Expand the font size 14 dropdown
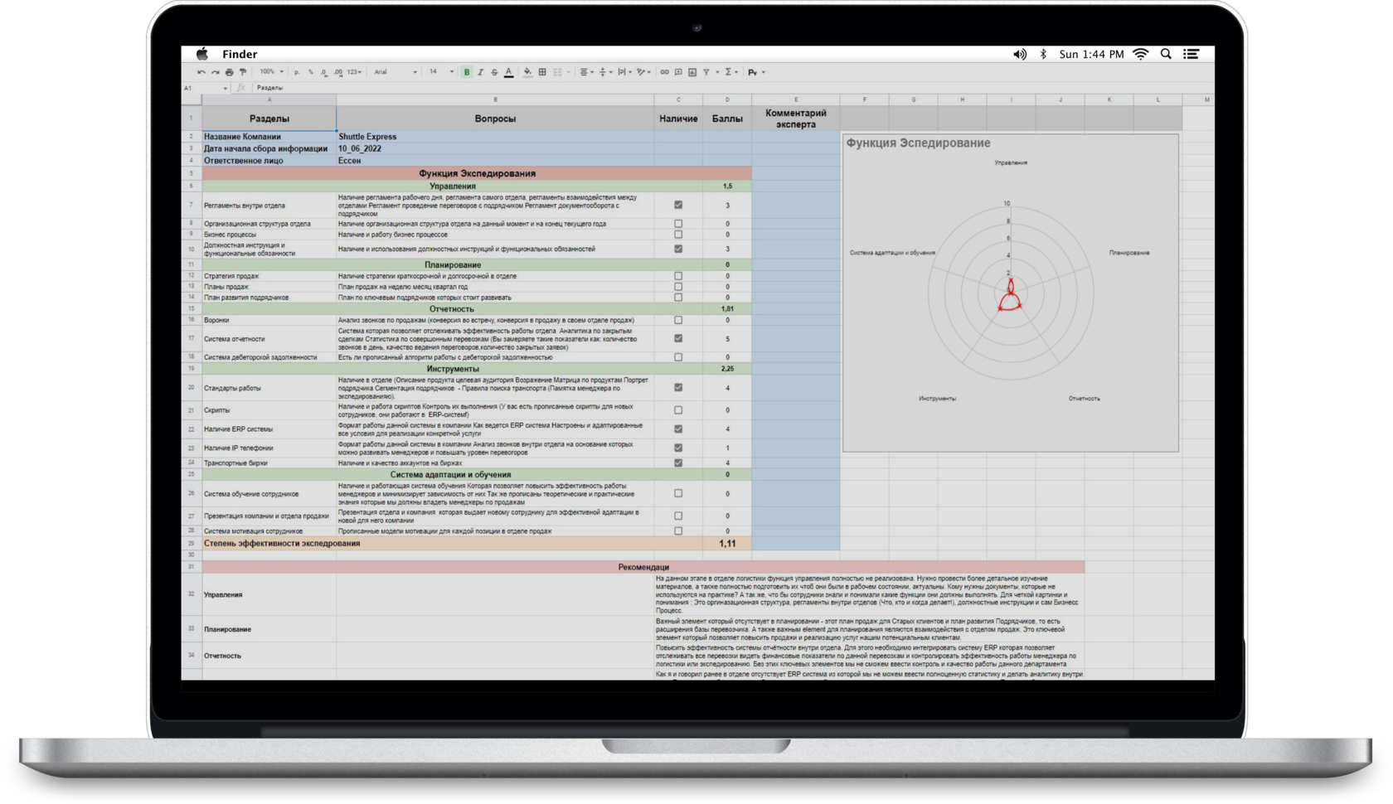 click(441, 72)
